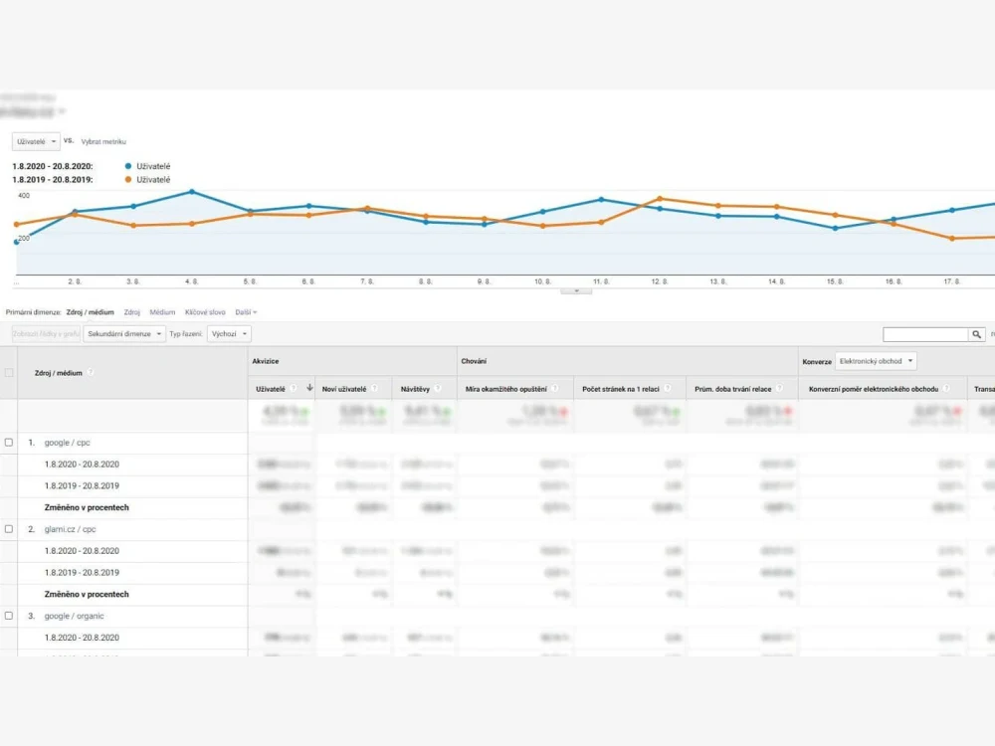Click orange Uživatelé legend dot for 2019

(x=128, y=179)
